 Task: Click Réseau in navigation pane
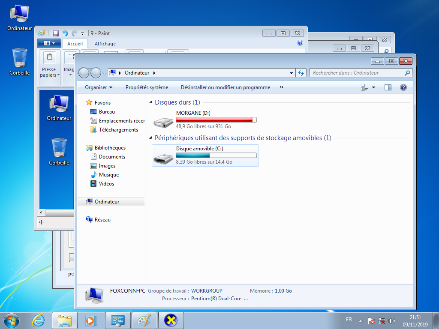click(102, 220)
